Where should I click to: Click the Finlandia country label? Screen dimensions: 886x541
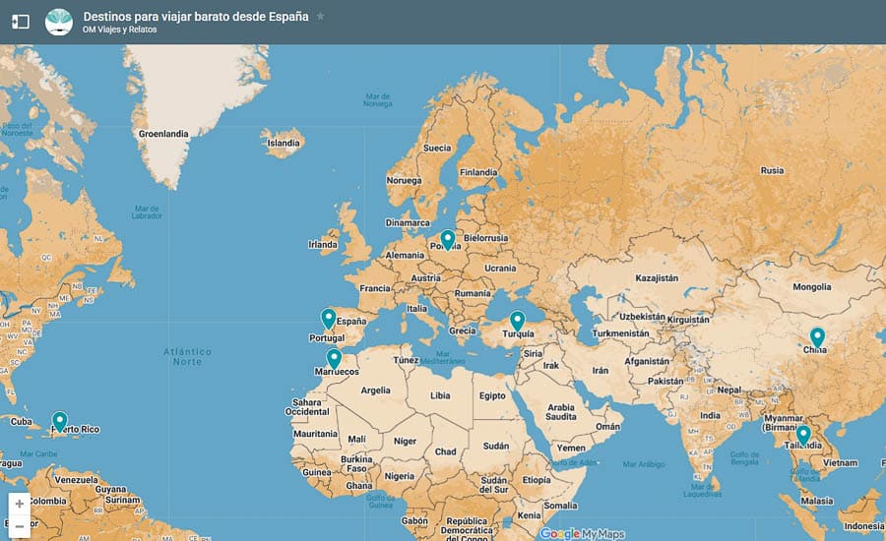pos(478,172)
